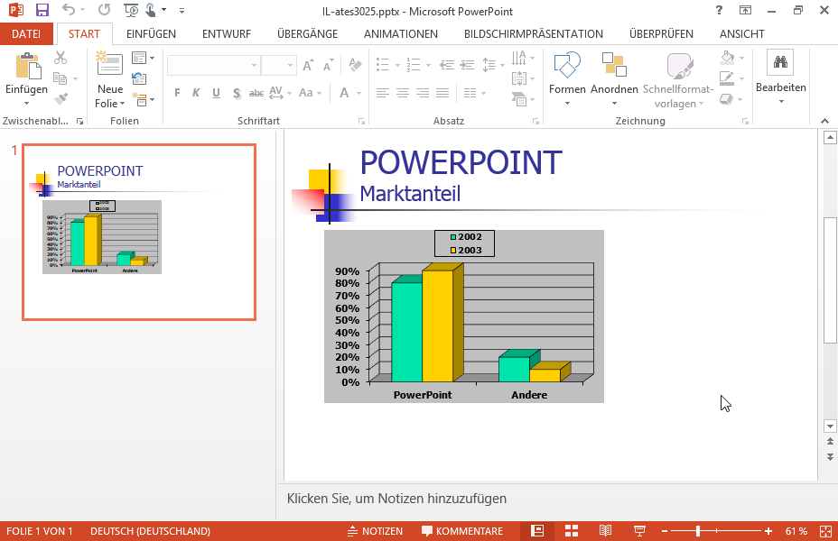Click DEUTSCH (DEUTSCHLAND) language indicator

coord(150,531)
